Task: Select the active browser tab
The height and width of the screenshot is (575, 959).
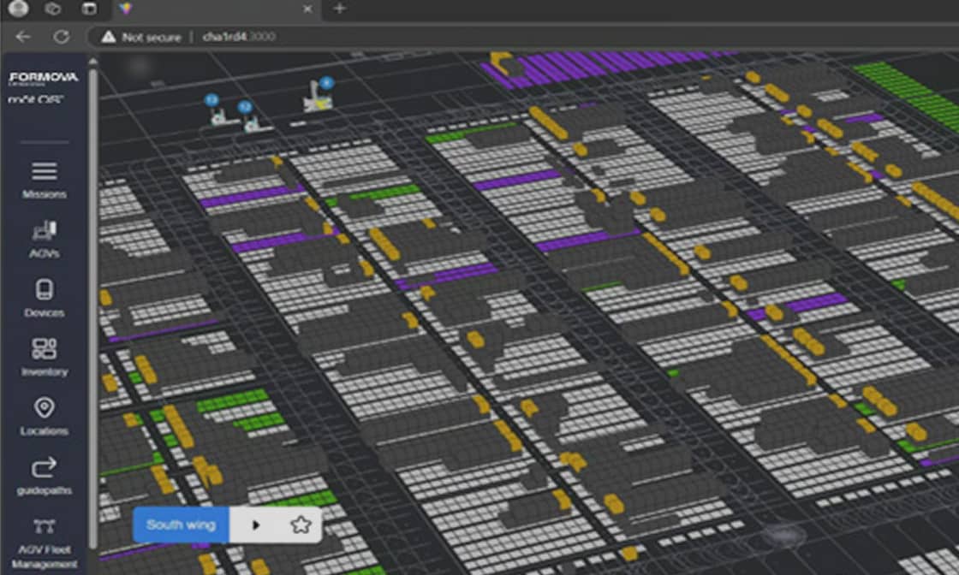Action: (x=216, y=9)
